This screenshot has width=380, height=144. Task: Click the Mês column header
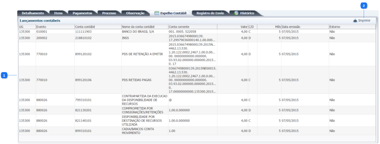pos(269,27)
